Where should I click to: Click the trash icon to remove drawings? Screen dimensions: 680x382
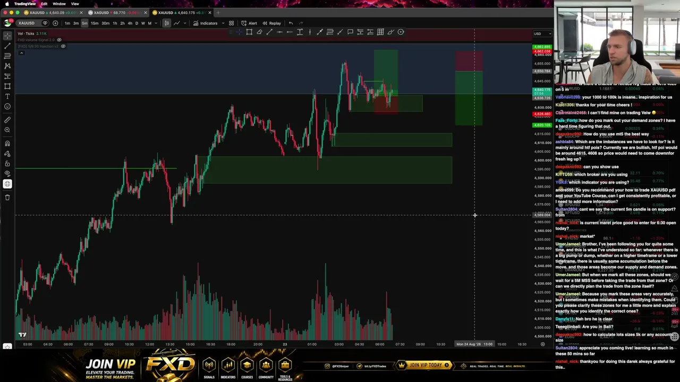click(x=7, y=197)
